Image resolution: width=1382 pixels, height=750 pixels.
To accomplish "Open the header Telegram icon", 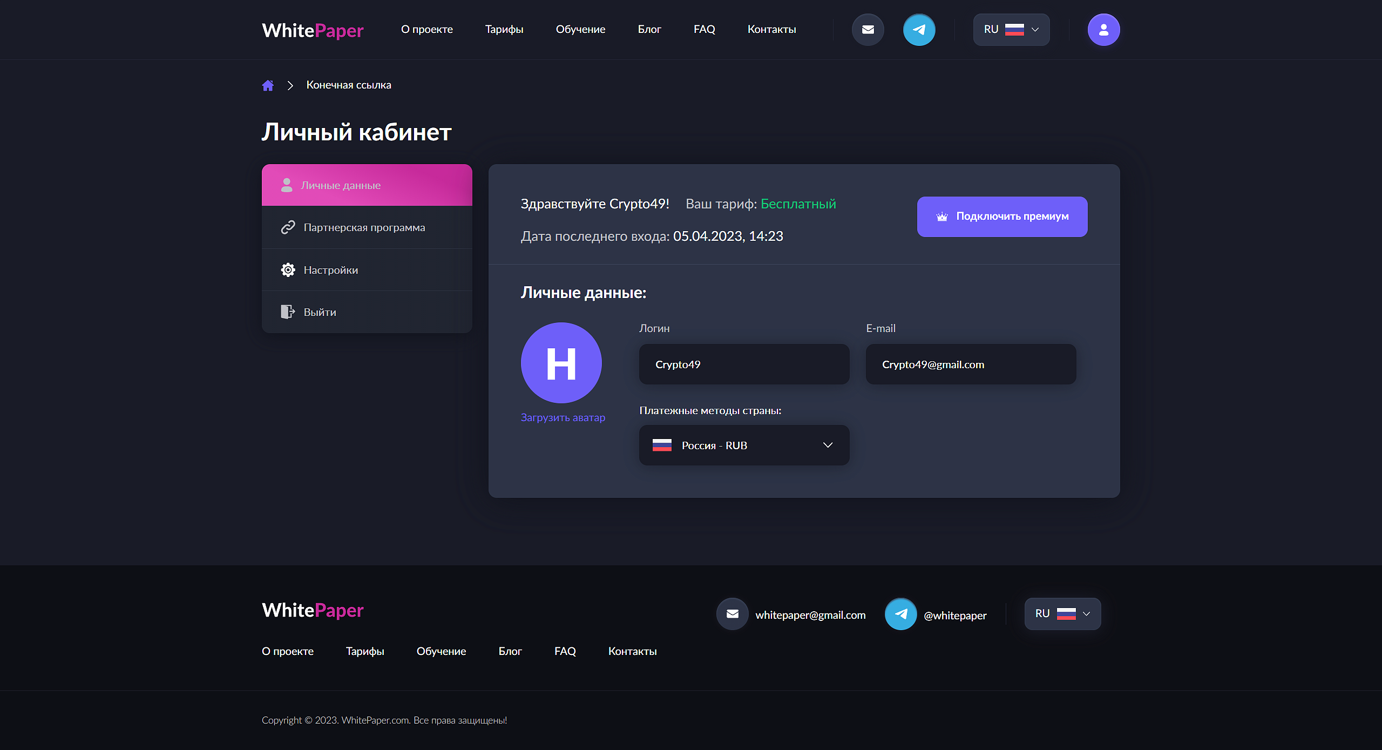I will click(x=919, y=30).
